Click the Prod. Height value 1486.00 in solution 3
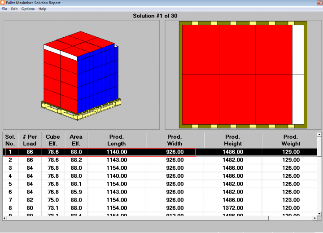This screenshot has height=233, width=323. [233, 168]
